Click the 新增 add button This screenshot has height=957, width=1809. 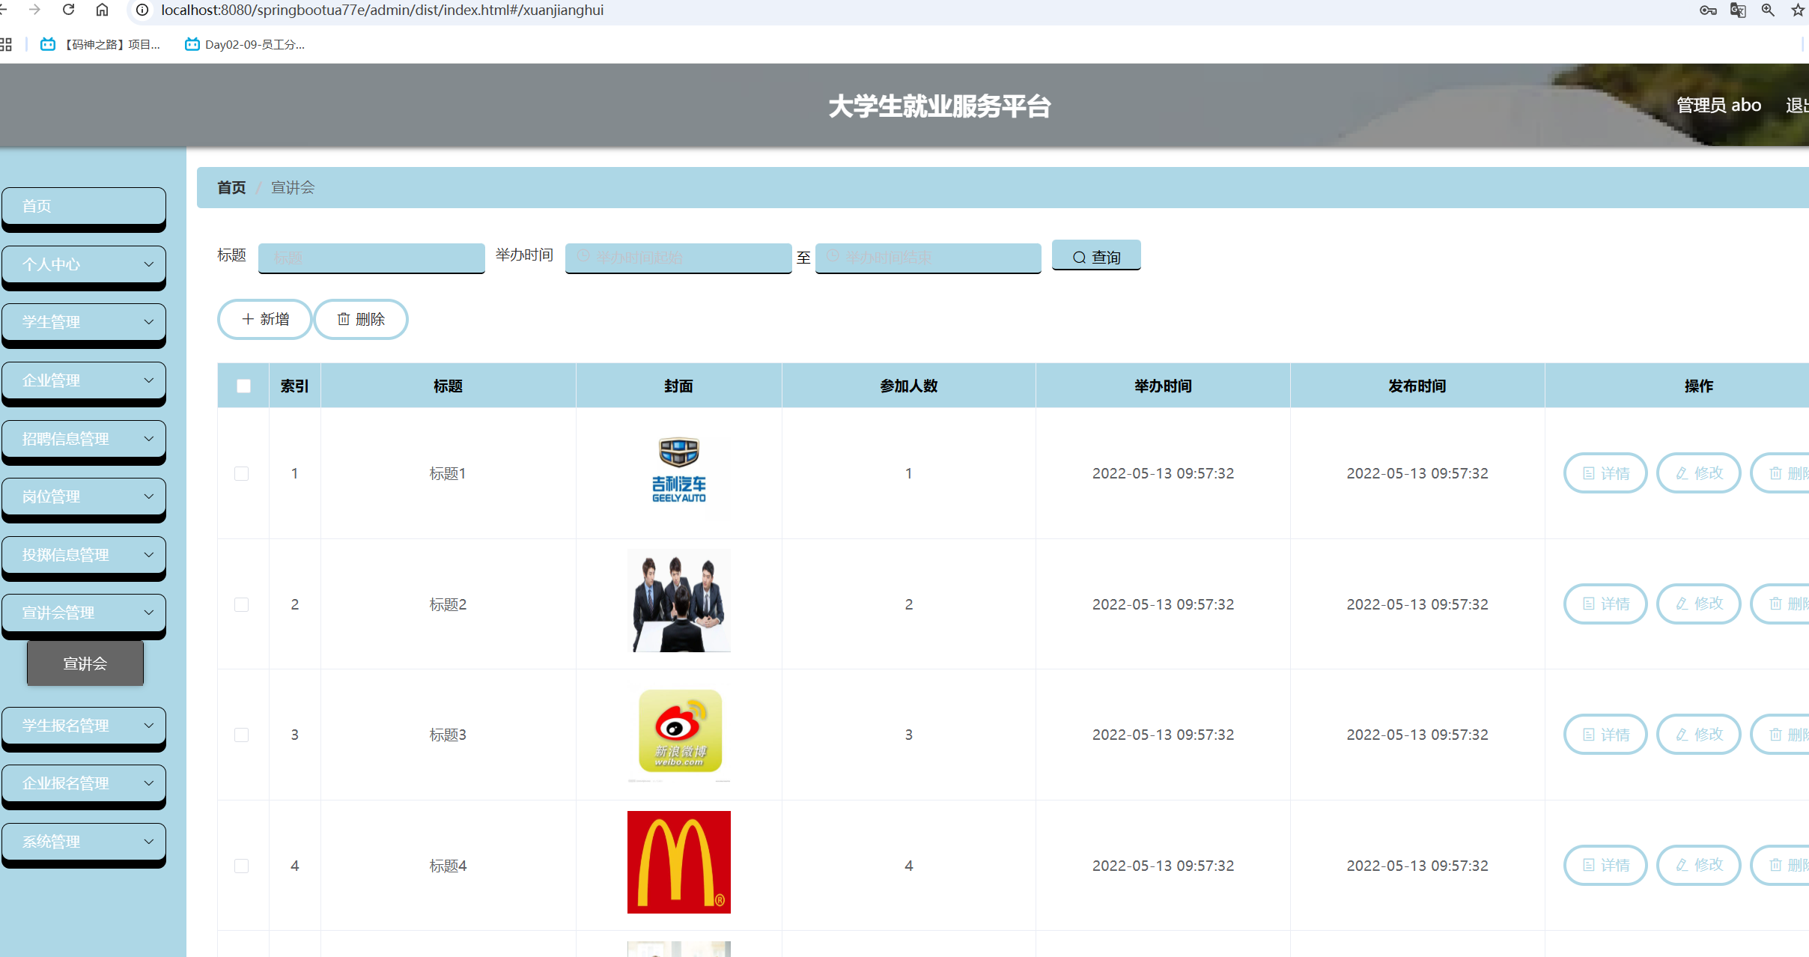[x=265, y=319]
